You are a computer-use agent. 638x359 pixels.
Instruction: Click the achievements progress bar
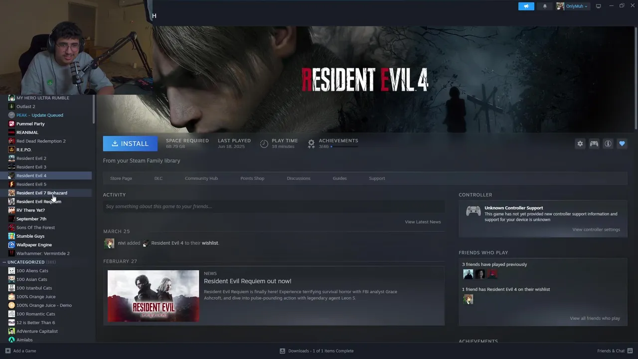pos(344,147)
